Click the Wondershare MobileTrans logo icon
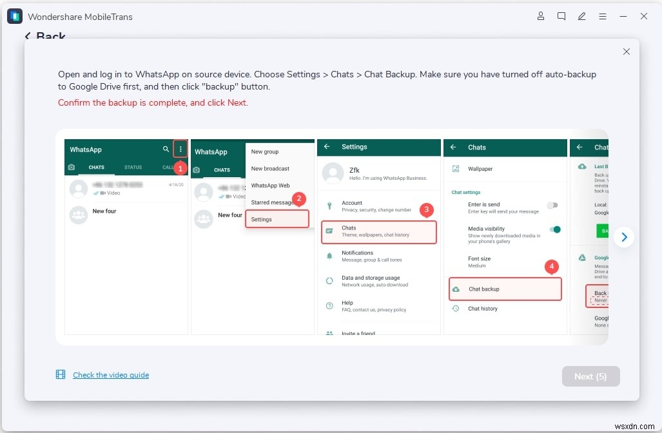 click(14, 16)
